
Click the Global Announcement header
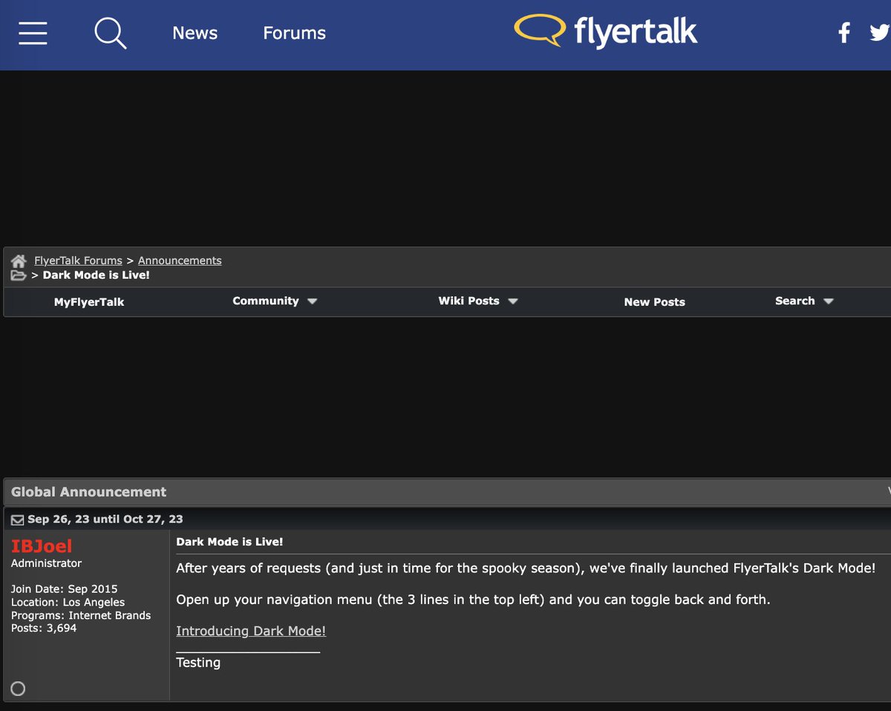tap(88, 492)
